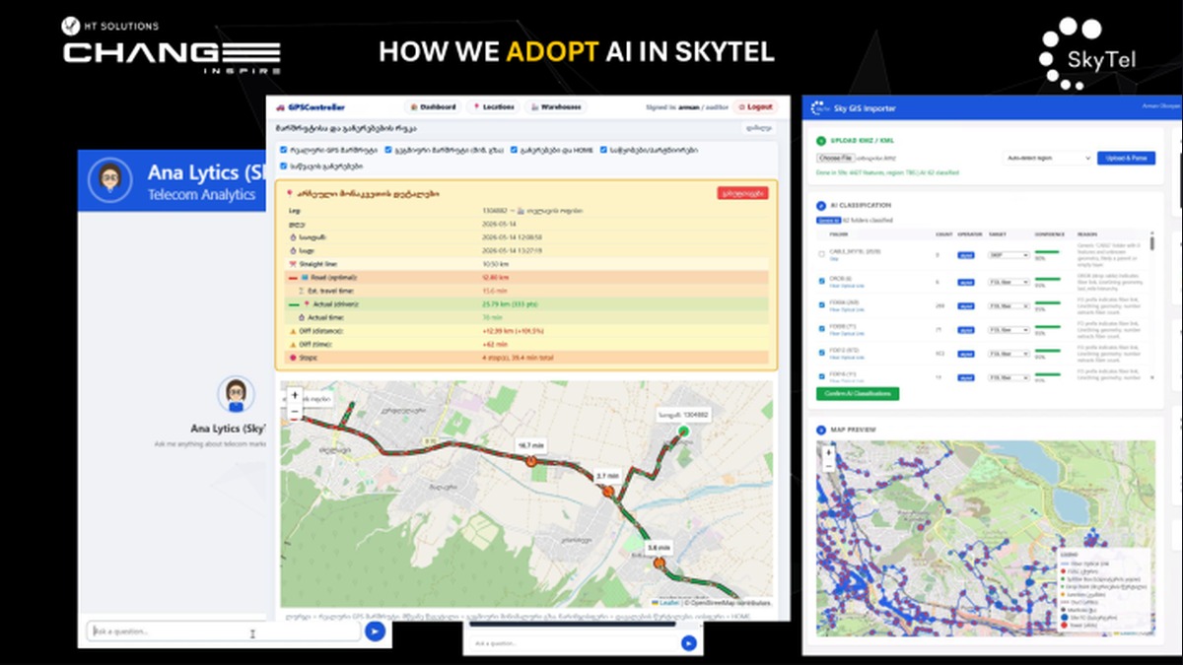Click the Sky GIS Importer logo

click(x=821, y=107)
